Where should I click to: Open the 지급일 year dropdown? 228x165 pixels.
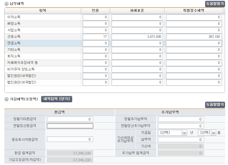coord(172,133)
